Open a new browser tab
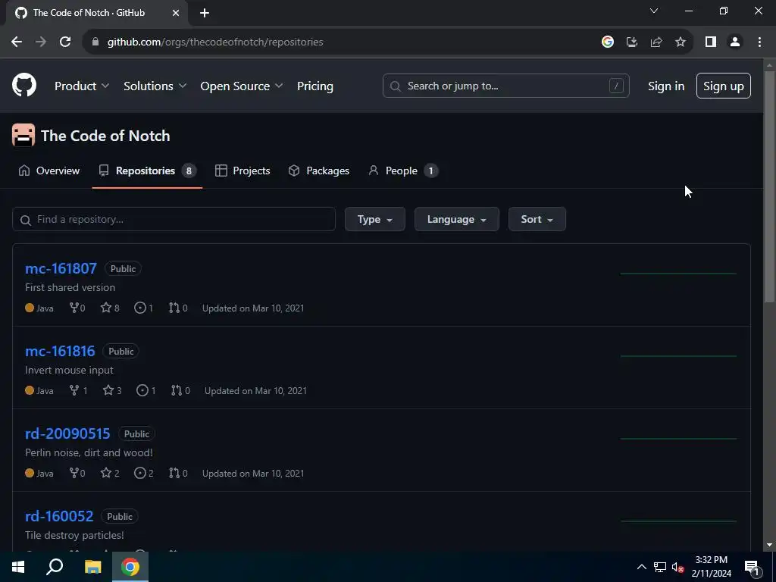 point(205,13)
